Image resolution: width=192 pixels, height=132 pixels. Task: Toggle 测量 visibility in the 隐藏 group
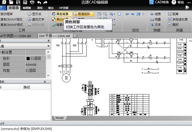pyautogui.click(x=155, y=19)
